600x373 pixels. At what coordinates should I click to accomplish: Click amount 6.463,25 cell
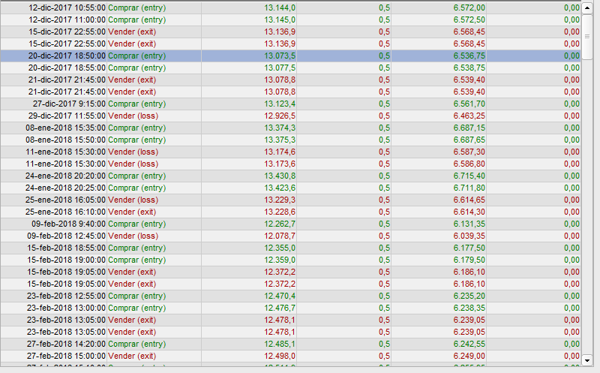[469, 116]
